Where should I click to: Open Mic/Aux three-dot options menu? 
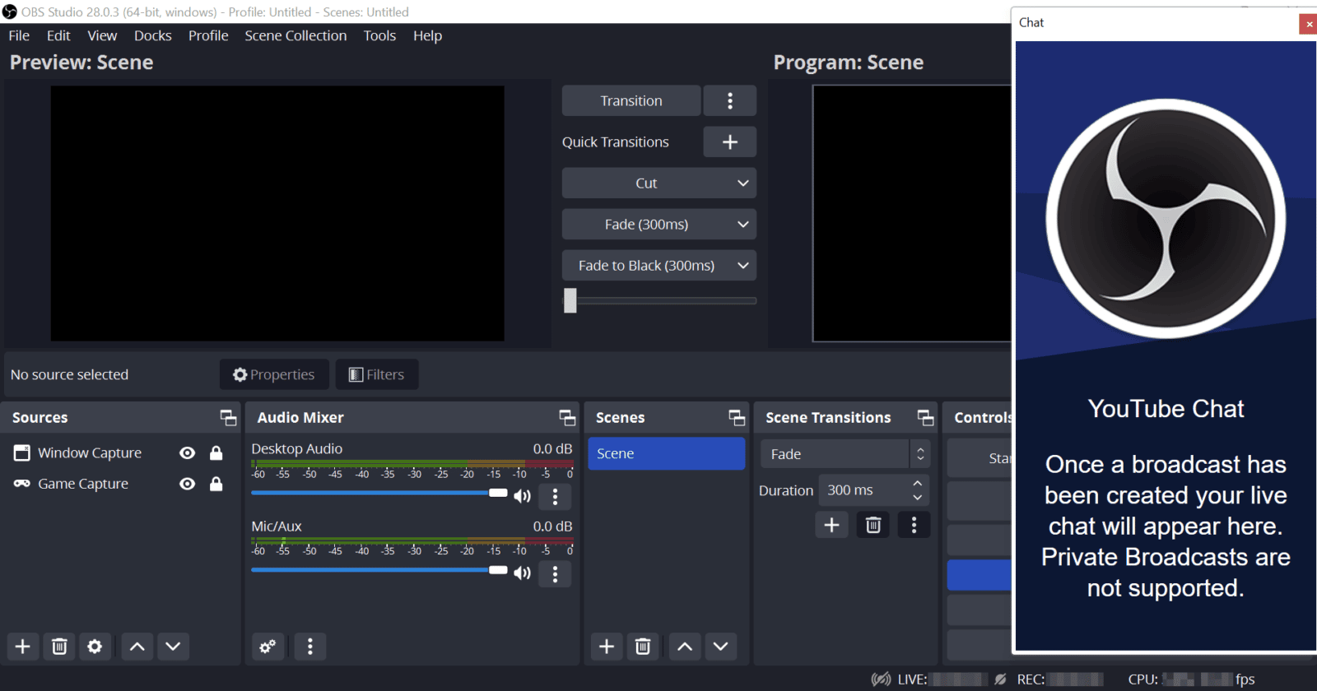pyautogui.click(x=556, y=574)
